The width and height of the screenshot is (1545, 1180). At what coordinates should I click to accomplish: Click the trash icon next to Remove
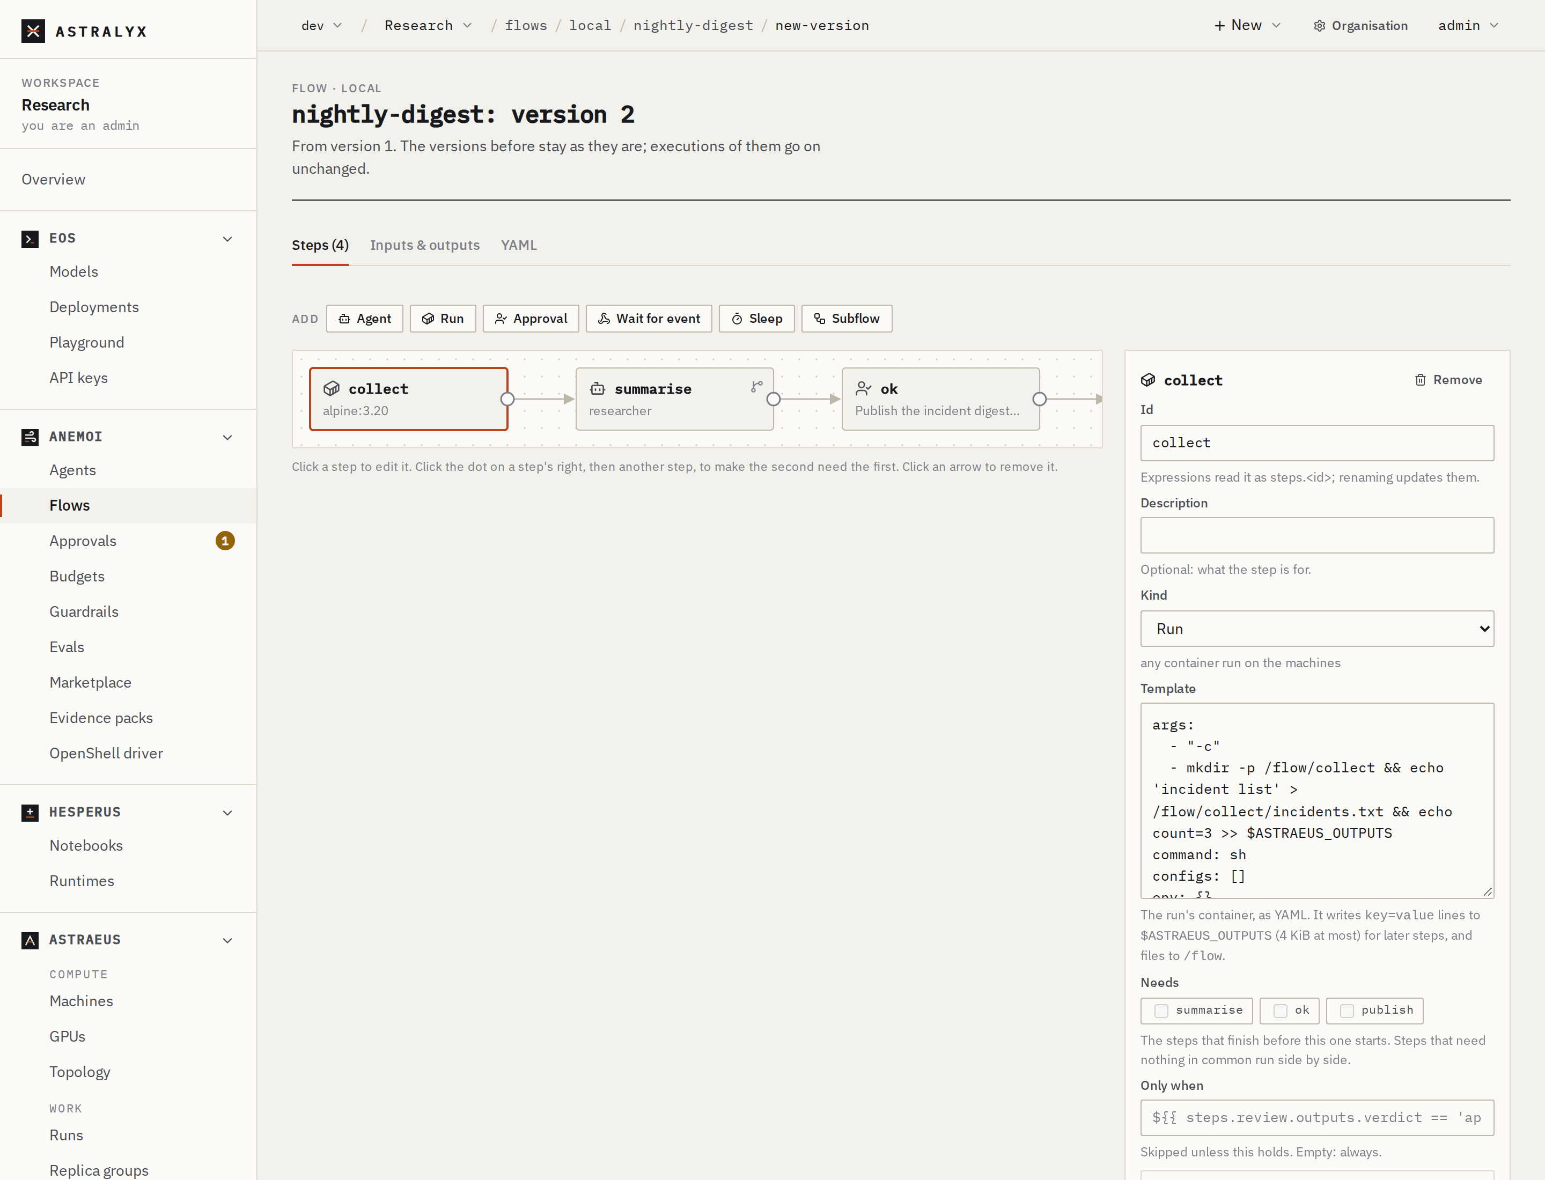click(x=1420, y=380)
